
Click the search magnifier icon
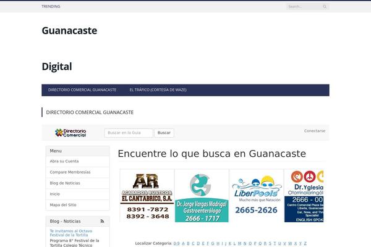[325, 7]
